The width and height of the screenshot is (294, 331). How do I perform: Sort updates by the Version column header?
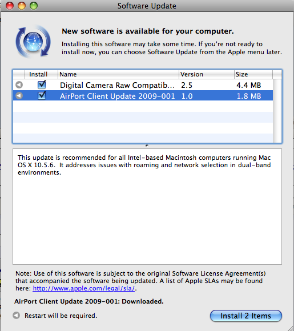pos(207,74)
